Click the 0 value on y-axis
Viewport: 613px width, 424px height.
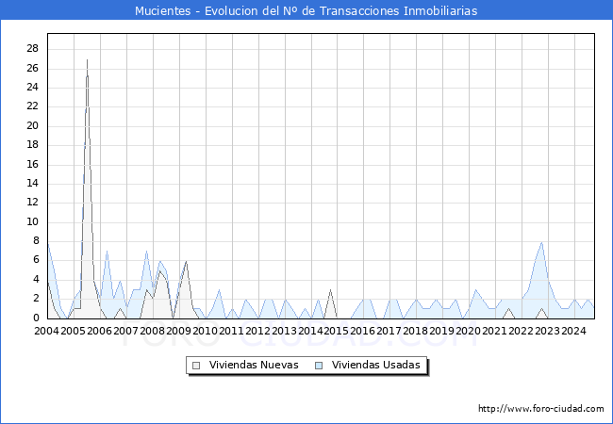(35, 318)
